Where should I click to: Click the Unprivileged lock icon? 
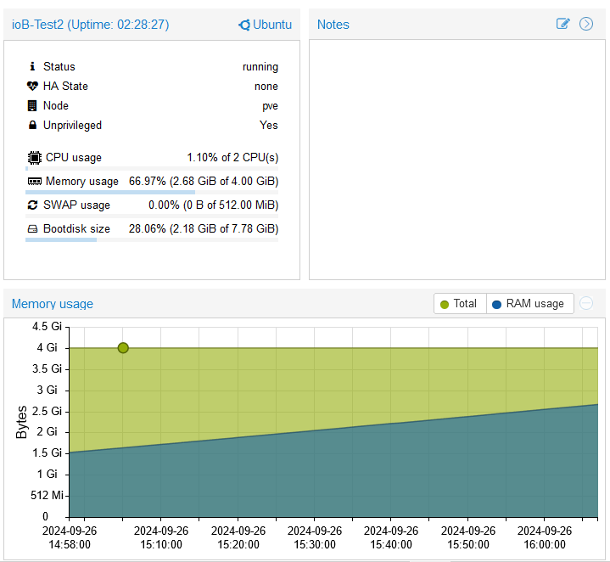coord(33,125)
